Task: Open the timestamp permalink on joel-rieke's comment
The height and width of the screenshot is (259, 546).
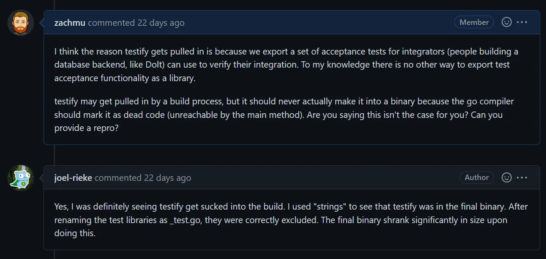Action: coord(167,178)
